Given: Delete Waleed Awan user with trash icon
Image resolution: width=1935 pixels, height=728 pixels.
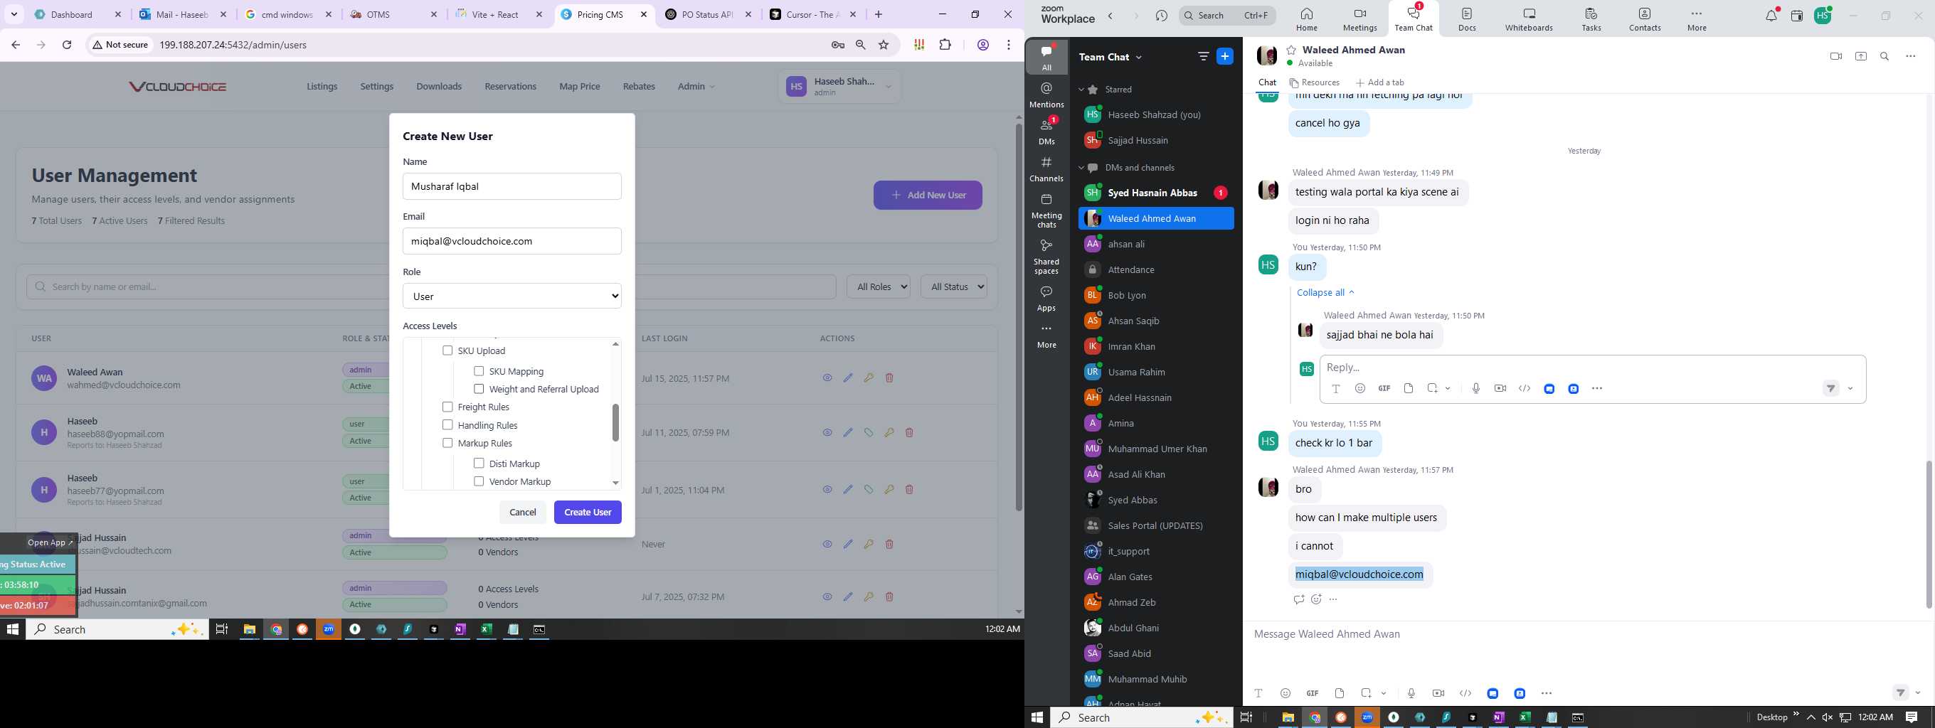Looking at the screenshot, I should (889, 378).
